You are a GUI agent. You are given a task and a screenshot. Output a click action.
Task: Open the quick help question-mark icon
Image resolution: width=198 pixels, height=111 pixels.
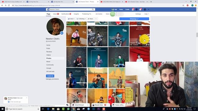145,10
